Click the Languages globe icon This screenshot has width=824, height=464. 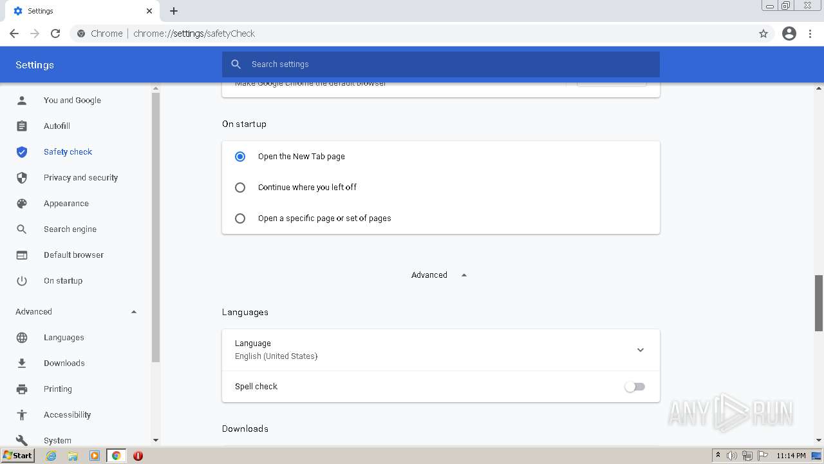click(x=22, y=337)
